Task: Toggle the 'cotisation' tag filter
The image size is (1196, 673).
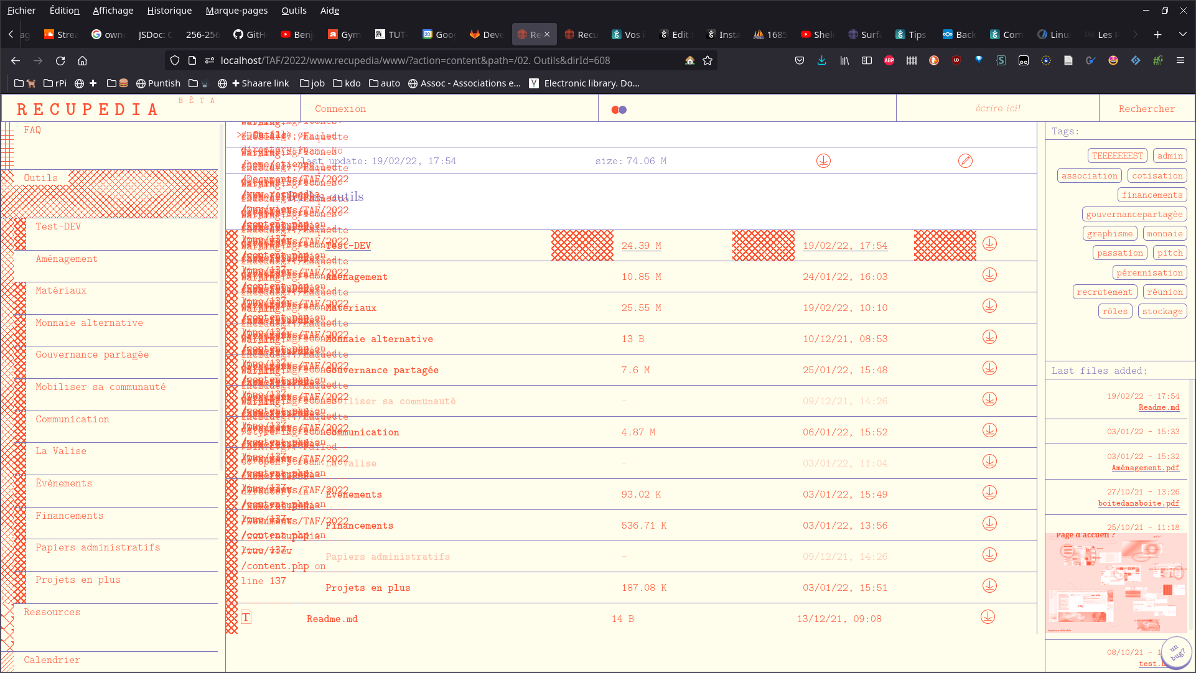Action: coord(1157,176)
